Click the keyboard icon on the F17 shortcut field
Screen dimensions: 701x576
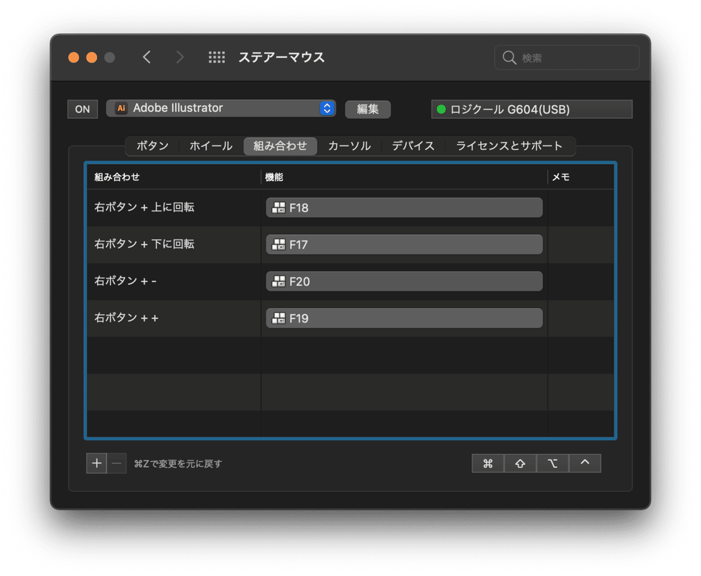click(277, 244)
